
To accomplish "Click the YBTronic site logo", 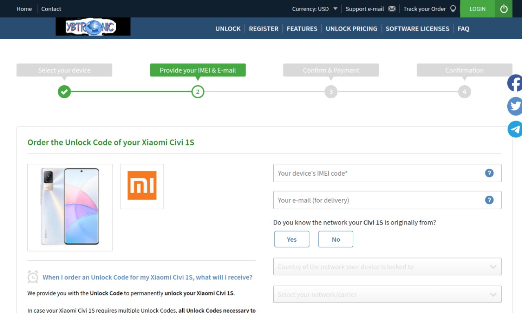I will click(x=93, y=27).
